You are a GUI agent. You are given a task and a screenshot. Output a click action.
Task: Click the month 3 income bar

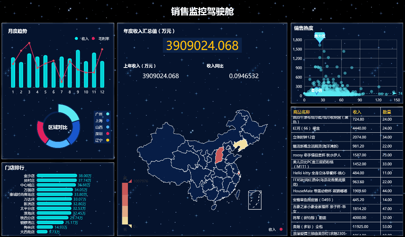(x=29, y=71)
